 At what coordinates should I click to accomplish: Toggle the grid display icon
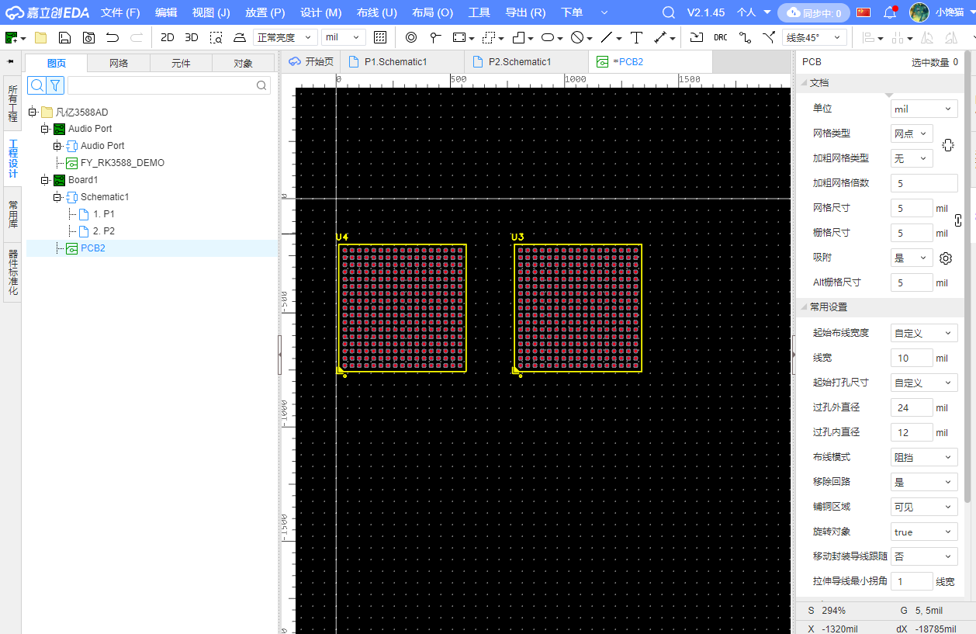pos(380,37)
